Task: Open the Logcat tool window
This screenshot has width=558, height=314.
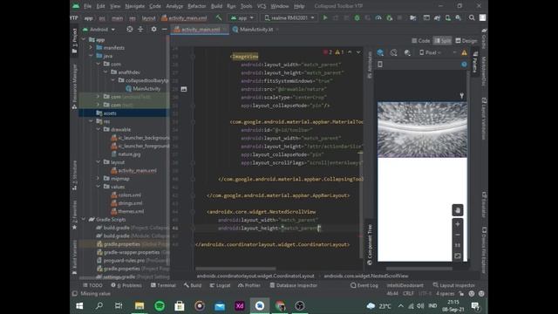Action: (x=221, y=285)
